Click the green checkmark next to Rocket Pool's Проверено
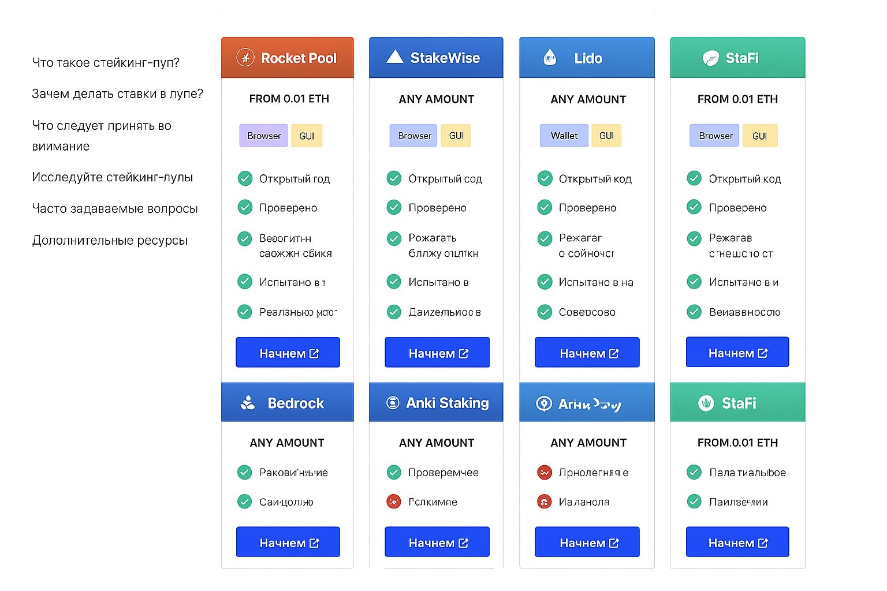Screen dimensions: 887x591 coord(245,207)
